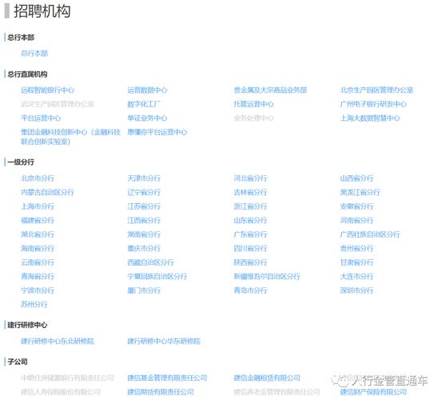Click 苏州分行 link
442x400 pixels.
34,304
